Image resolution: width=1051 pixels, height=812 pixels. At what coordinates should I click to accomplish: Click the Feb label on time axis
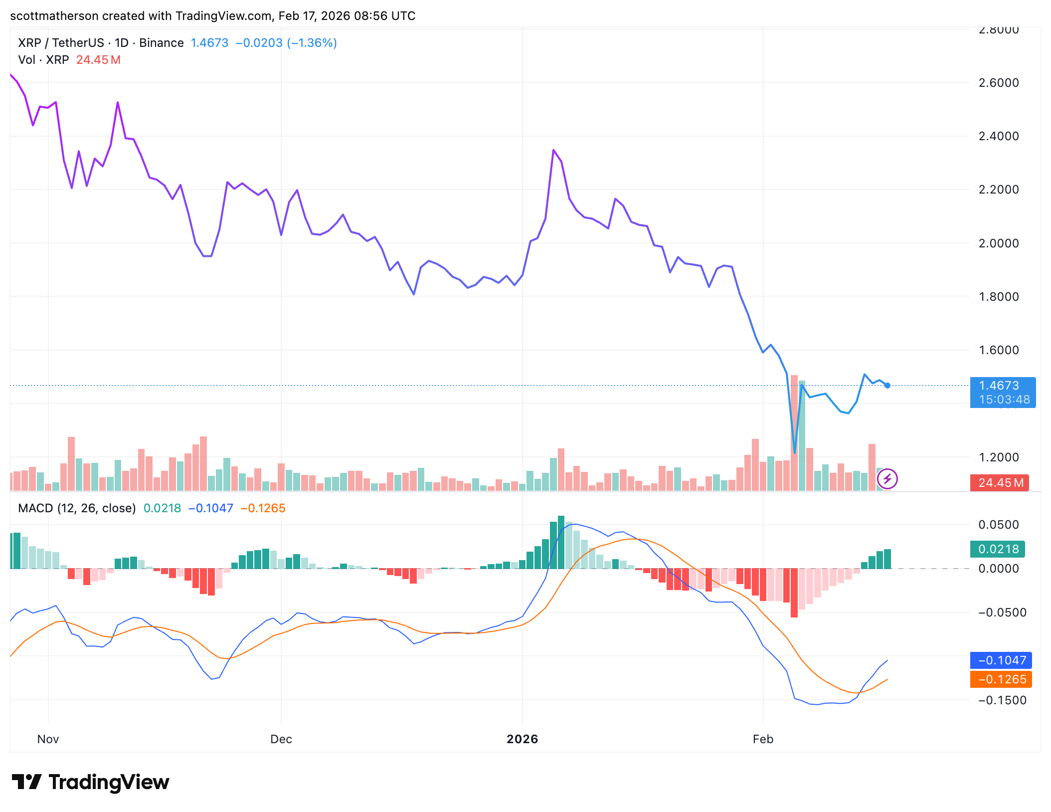pyautogui.click(x=763, y=739)
